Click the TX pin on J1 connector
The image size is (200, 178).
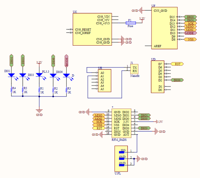coord(134,68)
